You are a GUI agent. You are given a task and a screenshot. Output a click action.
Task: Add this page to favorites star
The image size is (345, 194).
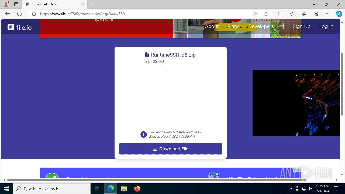click(266, 14)
